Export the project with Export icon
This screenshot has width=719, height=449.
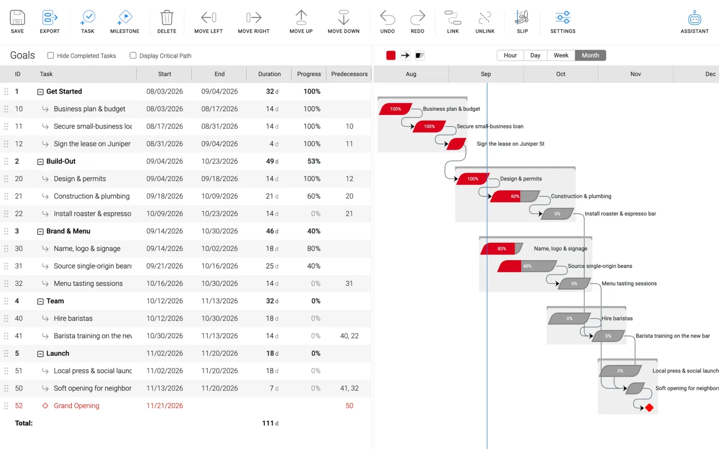click(x=50, y=18)
